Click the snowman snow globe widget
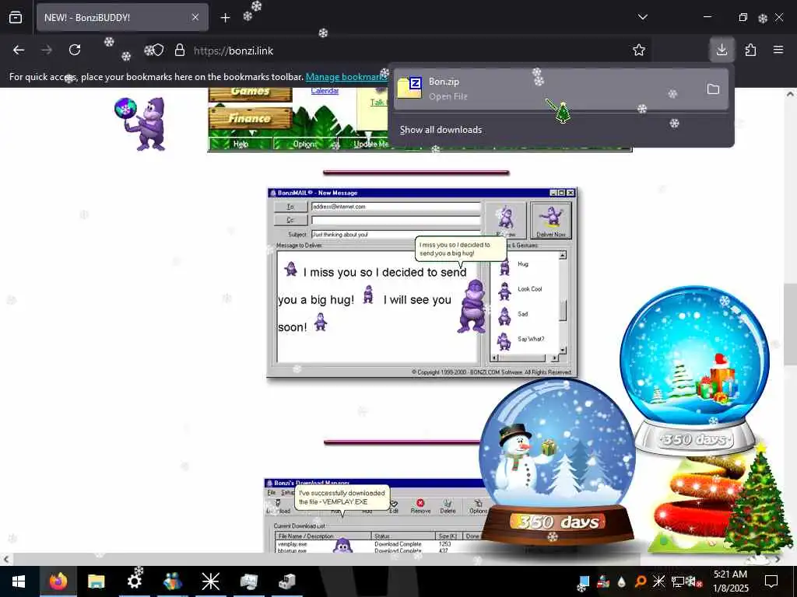Screen dimensions: 797x597 pos(557,462)
